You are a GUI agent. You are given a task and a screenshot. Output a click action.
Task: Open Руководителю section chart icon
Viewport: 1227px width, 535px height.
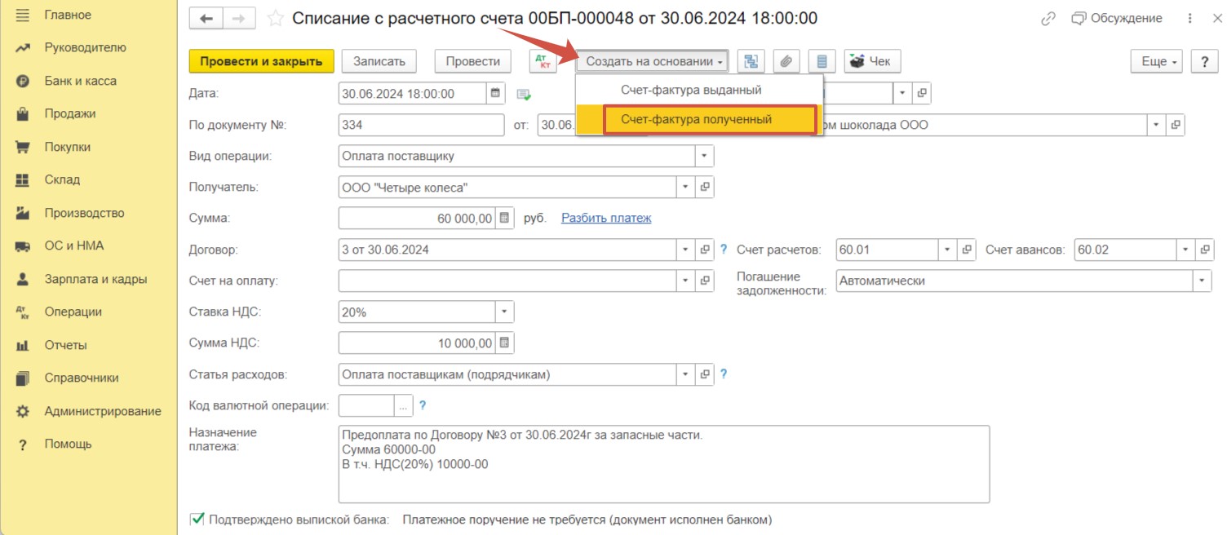point(23,48)
